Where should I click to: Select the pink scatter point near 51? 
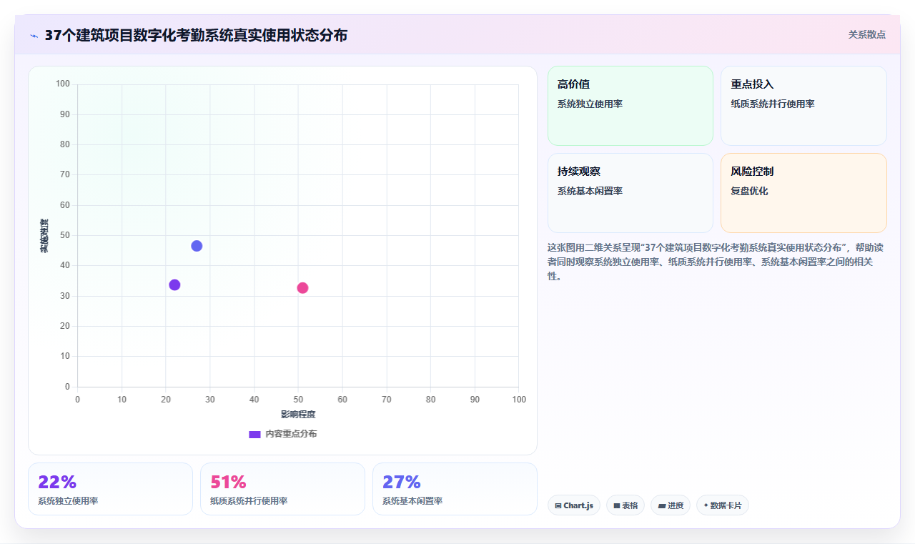tap(302, 288)
